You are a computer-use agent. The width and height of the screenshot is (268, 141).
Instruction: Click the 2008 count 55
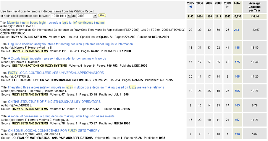coord(218,62)
